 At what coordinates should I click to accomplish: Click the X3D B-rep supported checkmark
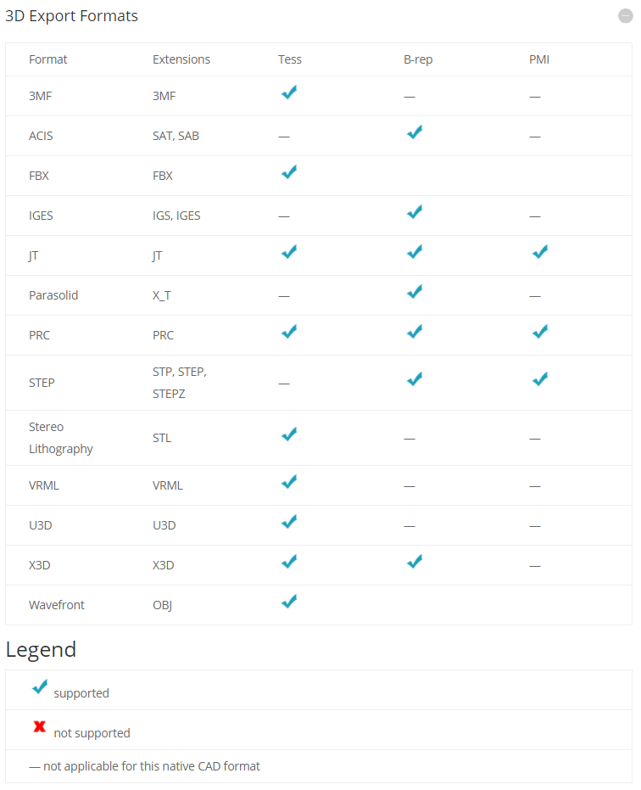coord(415,562)
